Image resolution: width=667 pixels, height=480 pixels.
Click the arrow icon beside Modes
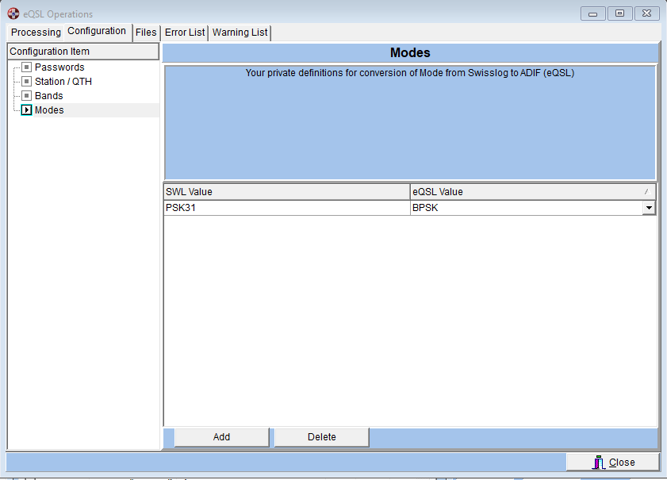pyautogui.click(x=26, y=110)
